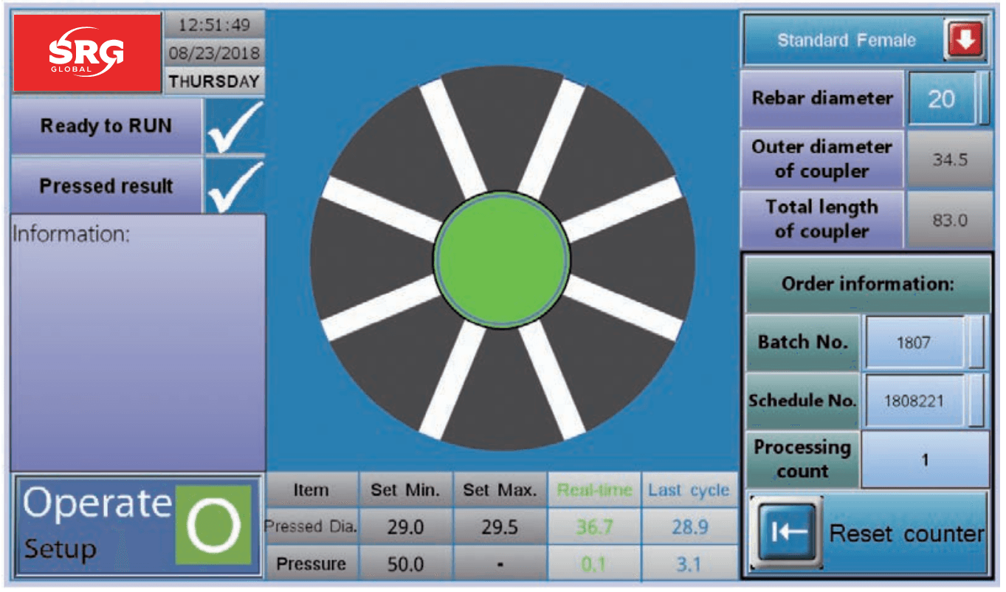Click the Last cycle column header

(689, 490)
